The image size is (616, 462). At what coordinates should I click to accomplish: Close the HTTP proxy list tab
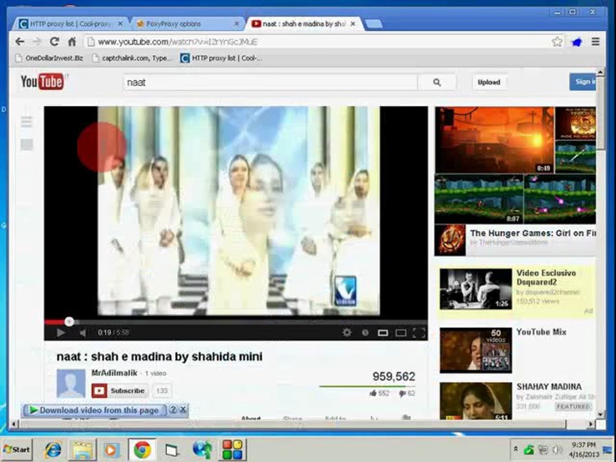[x=120, y=24]
